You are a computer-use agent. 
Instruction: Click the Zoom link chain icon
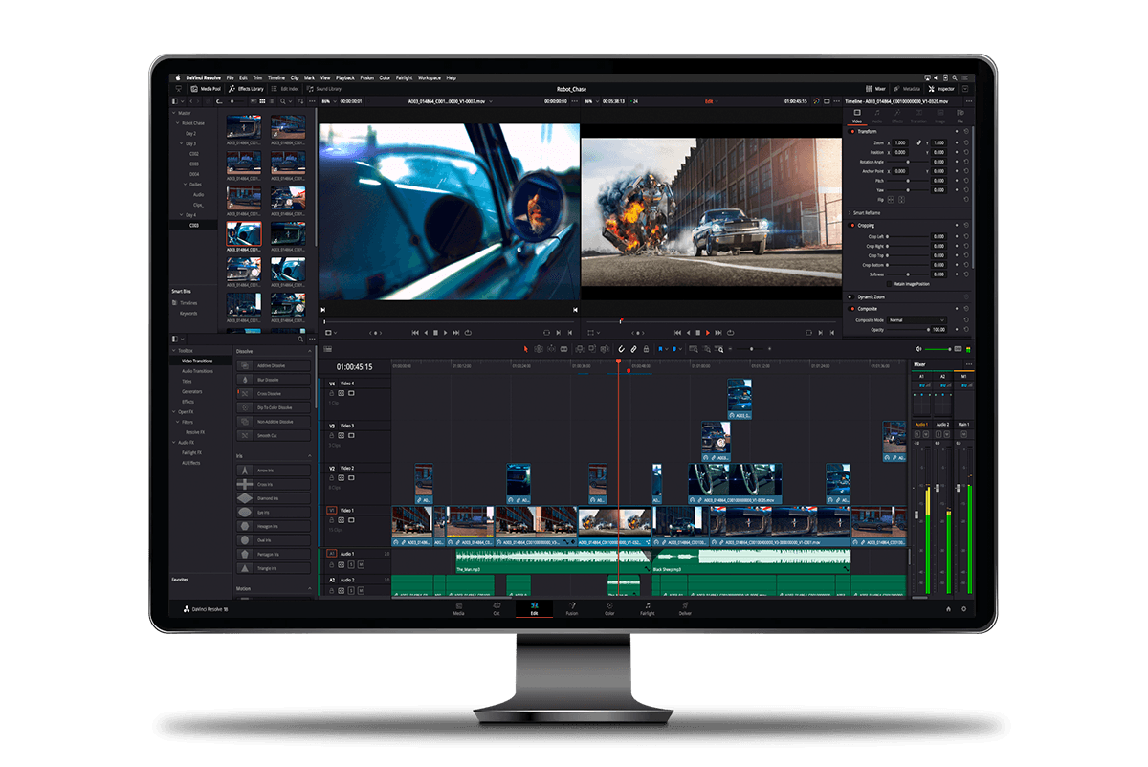(917, 142)
